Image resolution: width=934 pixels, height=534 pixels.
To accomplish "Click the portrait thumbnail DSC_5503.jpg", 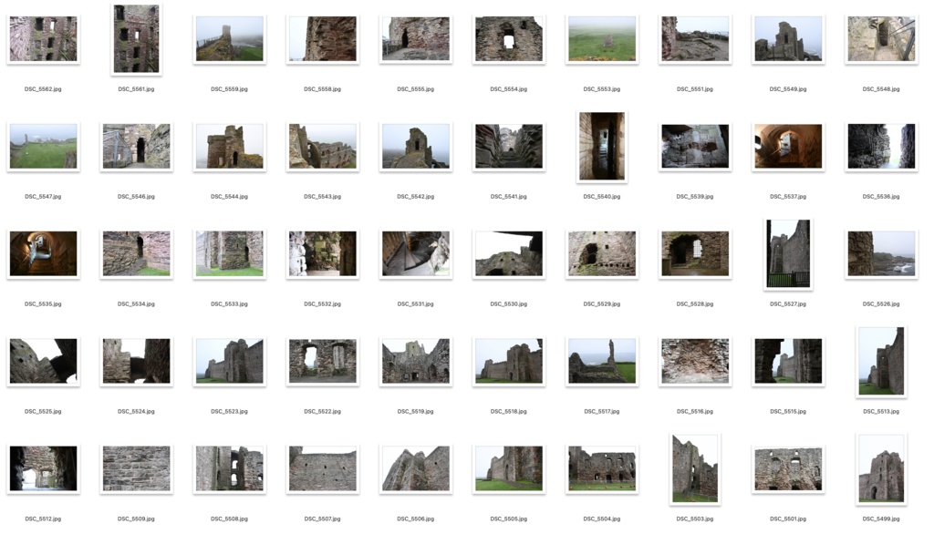I will click(x=694, y=468).
